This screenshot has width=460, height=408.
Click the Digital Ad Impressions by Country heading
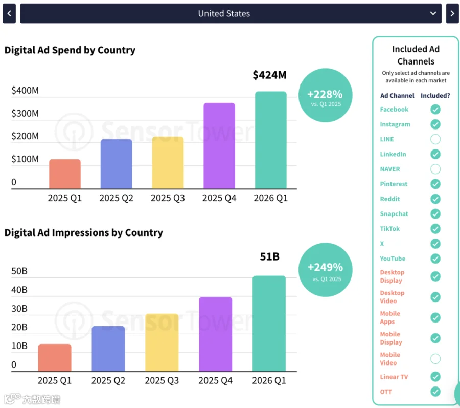[84, 233]
